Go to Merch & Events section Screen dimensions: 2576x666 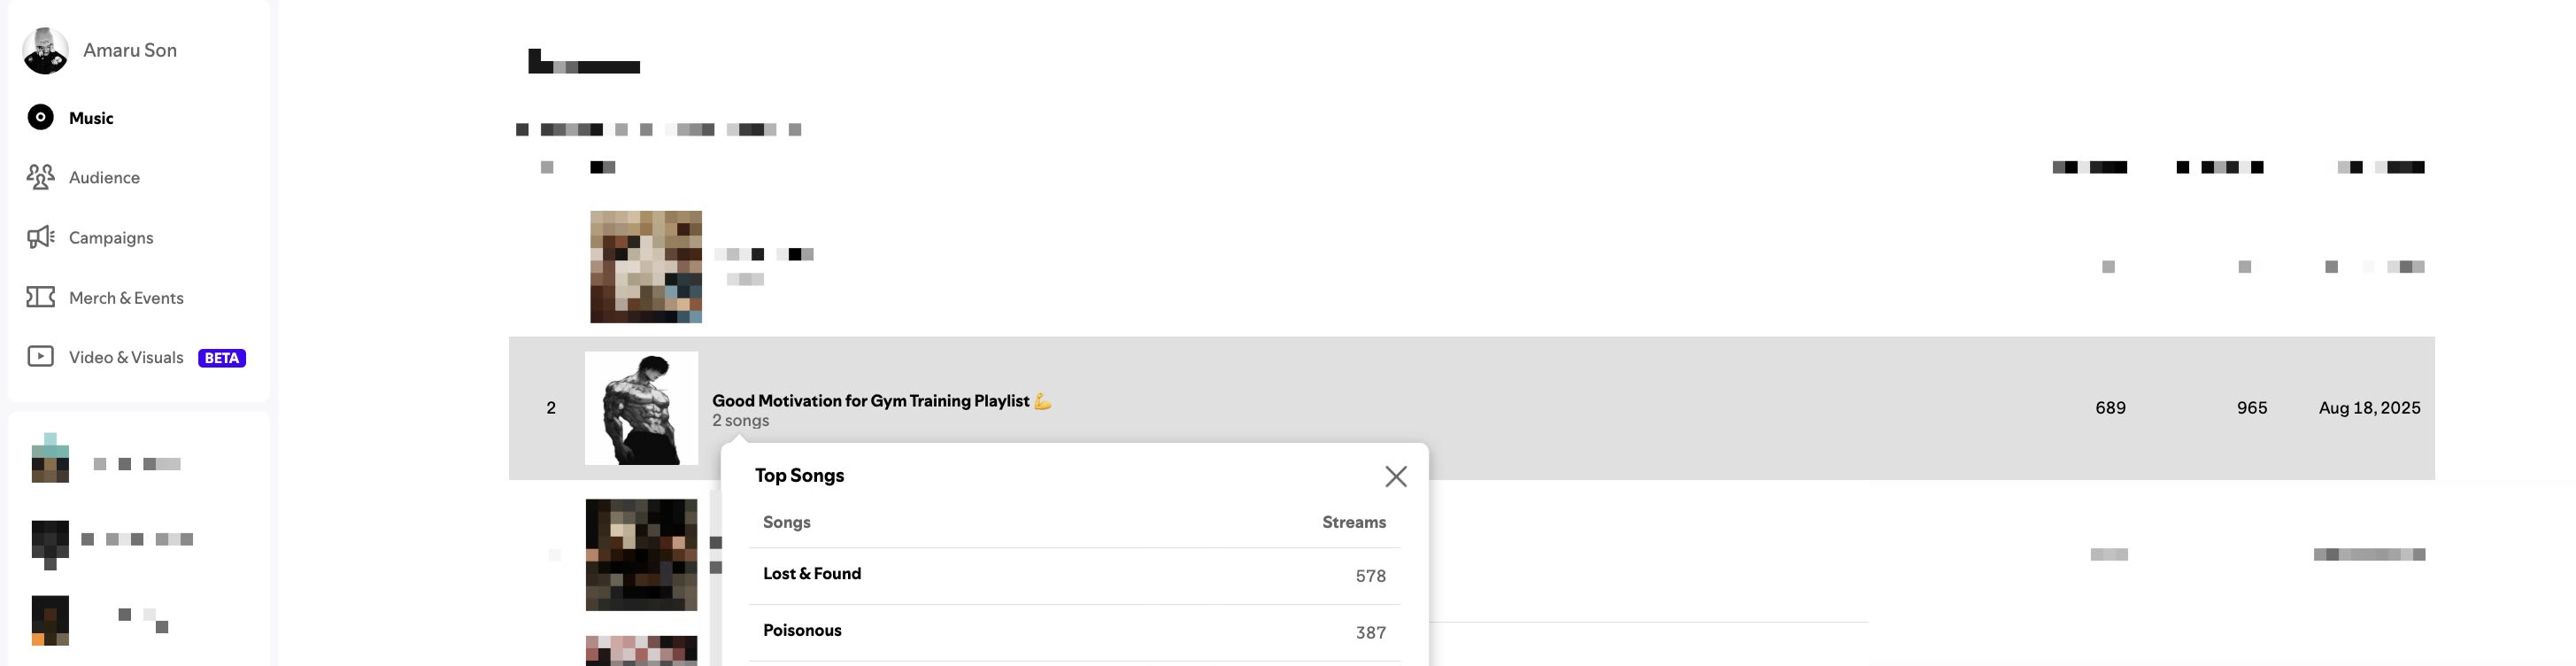[x=126, y=297]
